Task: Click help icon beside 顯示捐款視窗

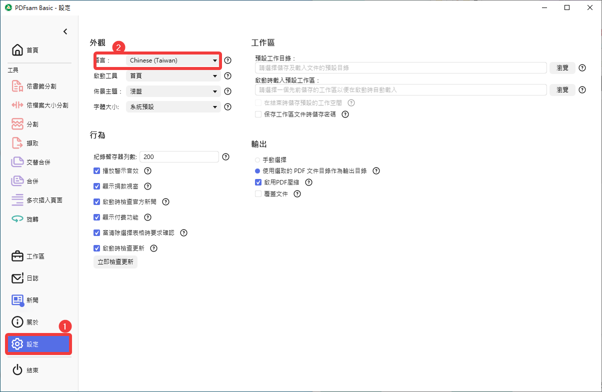Action: point(147,186)
